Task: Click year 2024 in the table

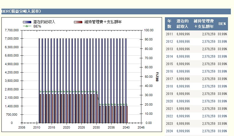Action: 169,131
